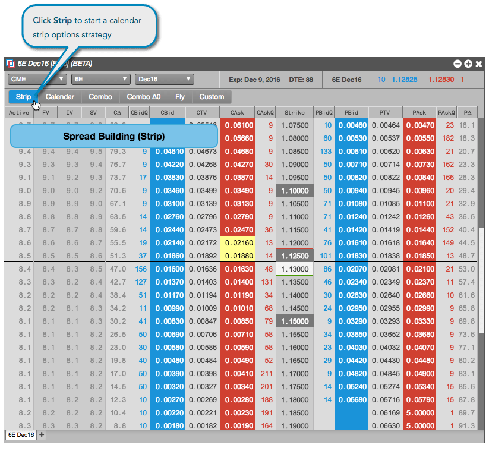
Task: Click the CAsk column header
Action: [x=237, y=112]
